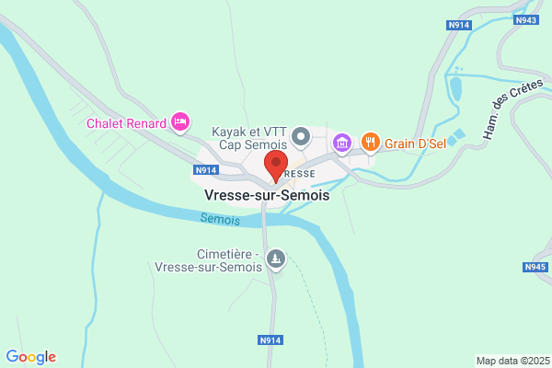Click the Grain D'Sel text label

click(x=416, y=144)
